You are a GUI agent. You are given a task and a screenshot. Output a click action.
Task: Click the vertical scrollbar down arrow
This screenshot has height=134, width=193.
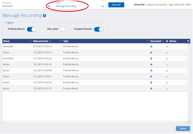(x=189, y=119)
